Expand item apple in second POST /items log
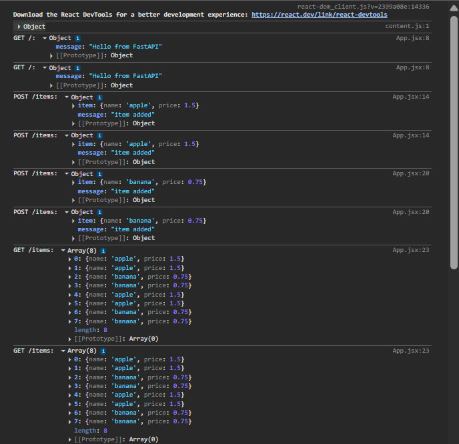Viewport: 459px width, 444px height. pyautogui.click(x=73, y=144)
